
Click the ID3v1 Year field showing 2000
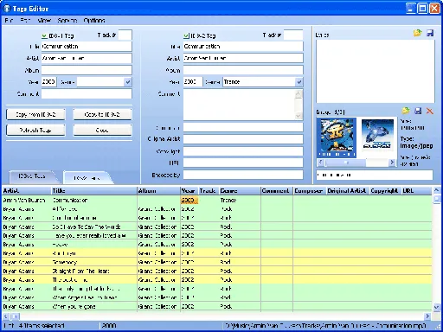point(48,82)
